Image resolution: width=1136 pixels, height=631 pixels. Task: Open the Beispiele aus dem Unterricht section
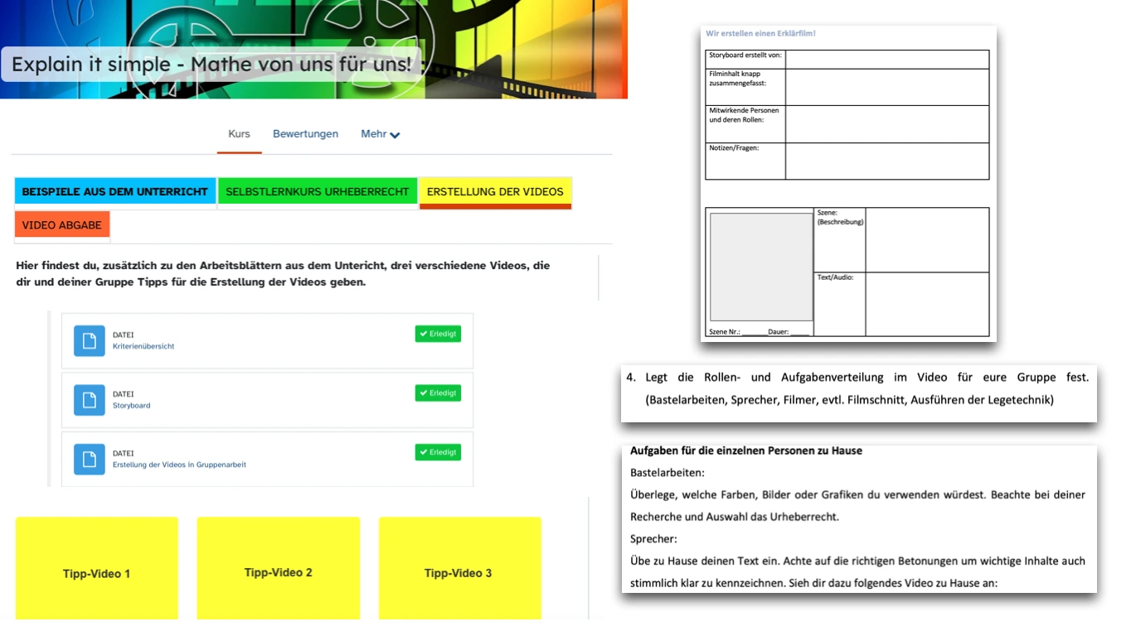(115, 192)
